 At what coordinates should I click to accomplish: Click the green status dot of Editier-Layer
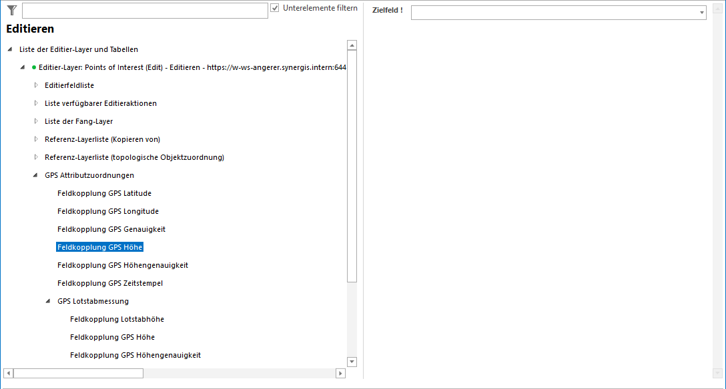pos(34,67)
